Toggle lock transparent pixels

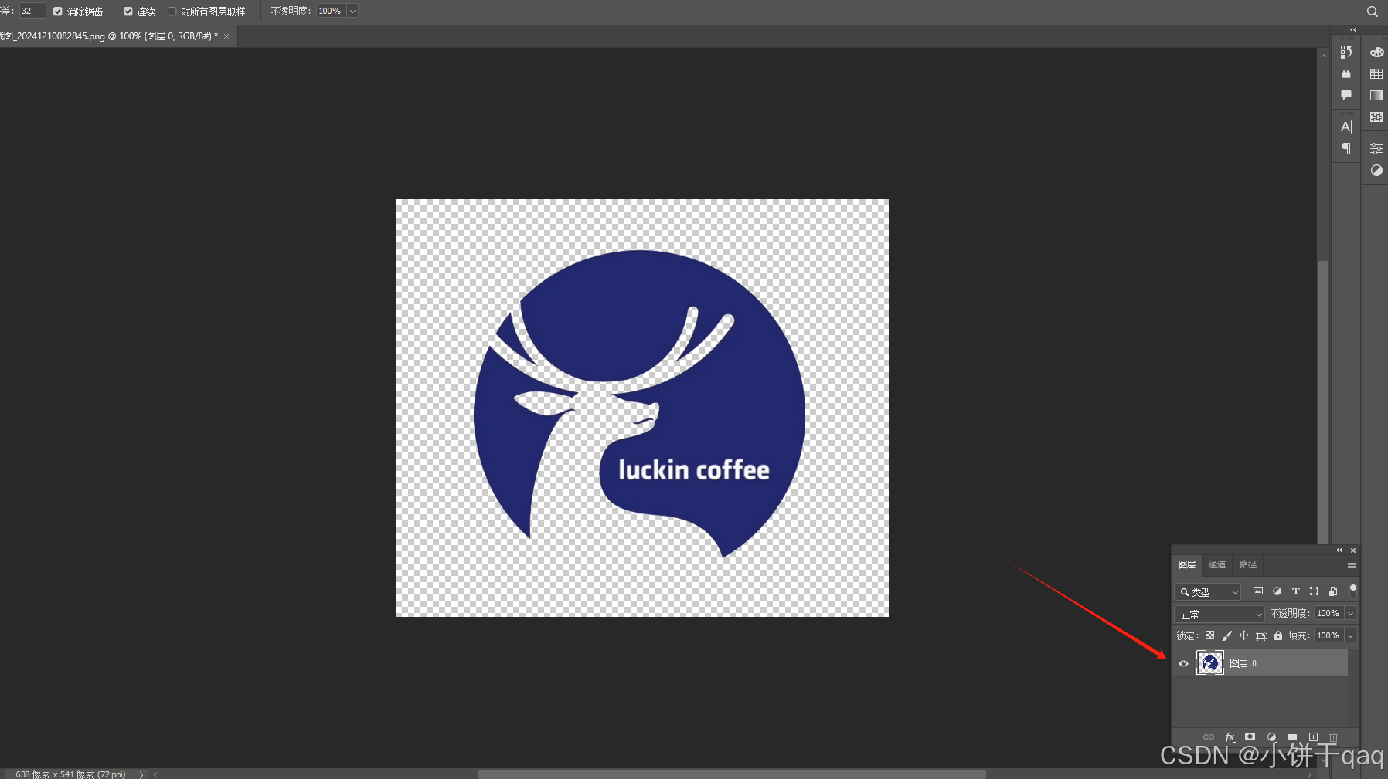click(x=1209, y=635)
